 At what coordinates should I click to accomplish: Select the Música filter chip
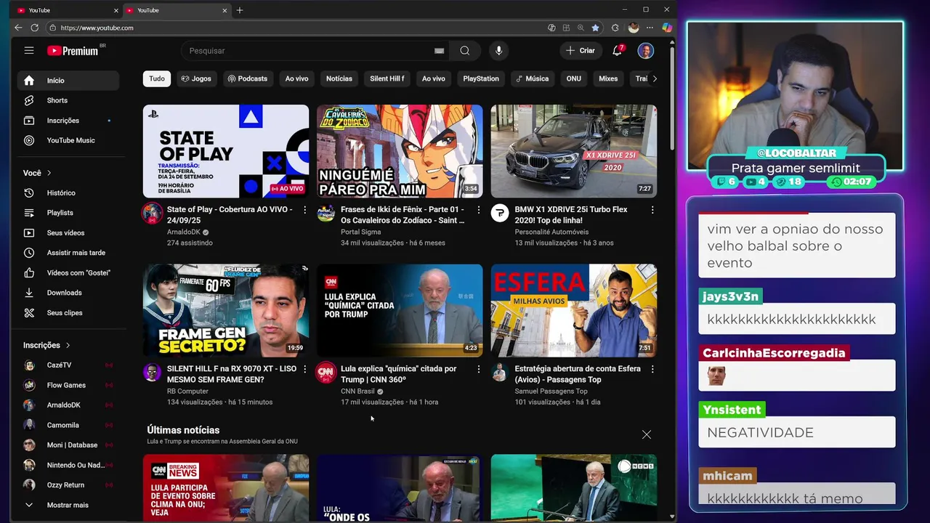click(x=532, y=78)
